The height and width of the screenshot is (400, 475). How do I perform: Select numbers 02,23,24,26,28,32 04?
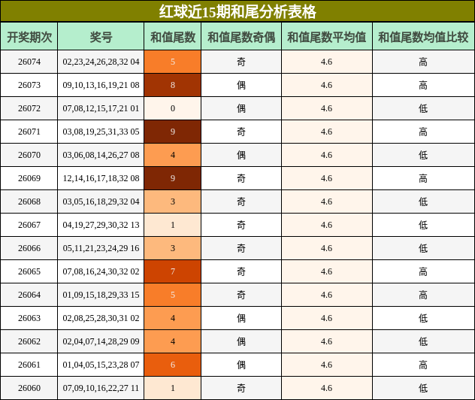coord(101,62)
